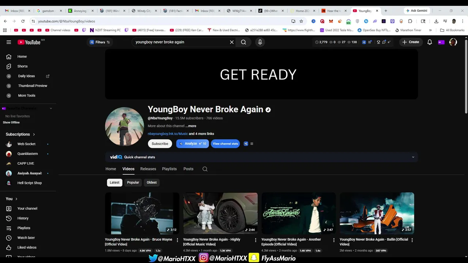Click the vidIQ list icon in header
Viewport: 468px width, 263px height.
click(x=370, y=42)
